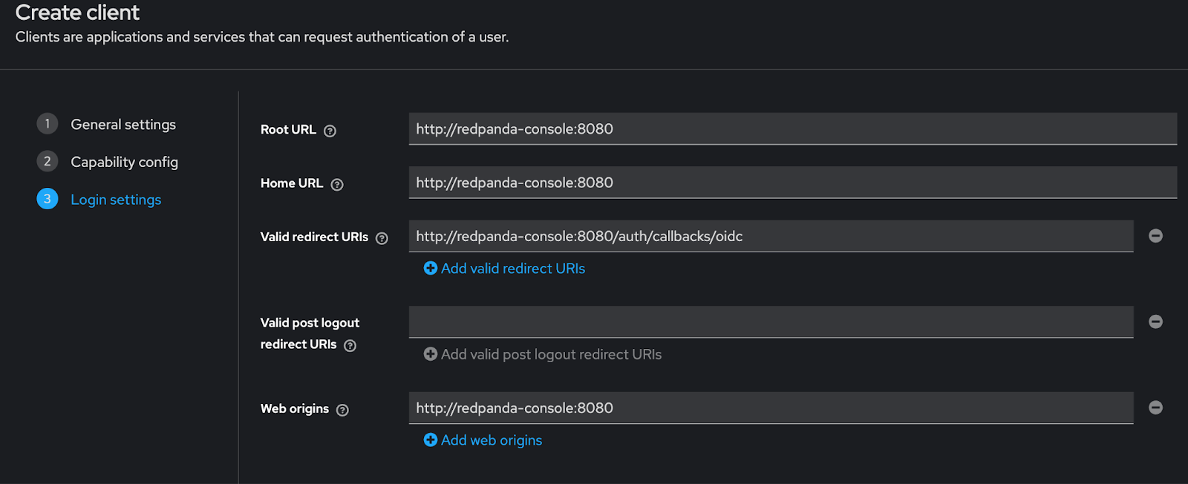Remove the post logout redirect URI row
1188x484 pixels.
(x=1155, y=321)
